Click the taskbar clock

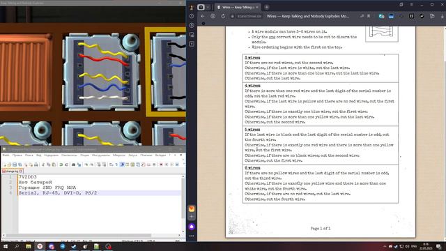coord(426,246)
